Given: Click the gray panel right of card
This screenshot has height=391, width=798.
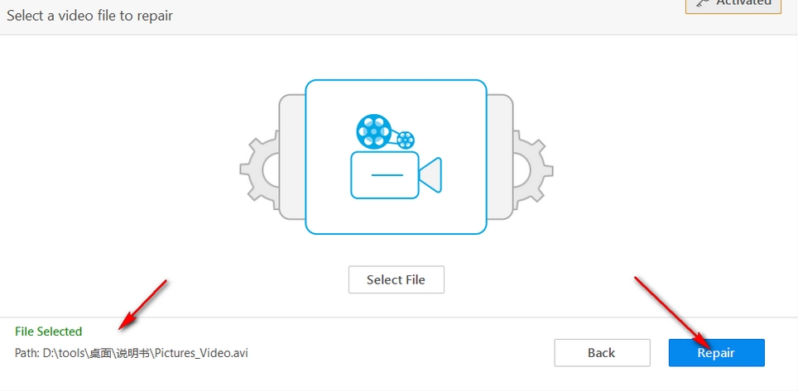Looking at the screenshot, I should point(500,157).
